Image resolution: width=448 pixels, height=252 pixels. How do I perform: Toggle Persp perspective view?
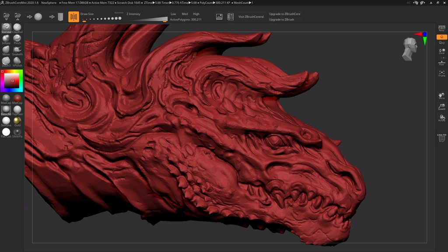[x=442, y=28]
